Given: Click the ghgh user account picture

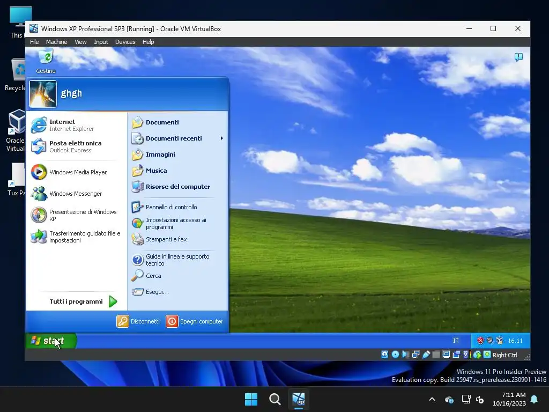Looking at the screenshot, I should (43, 94).
